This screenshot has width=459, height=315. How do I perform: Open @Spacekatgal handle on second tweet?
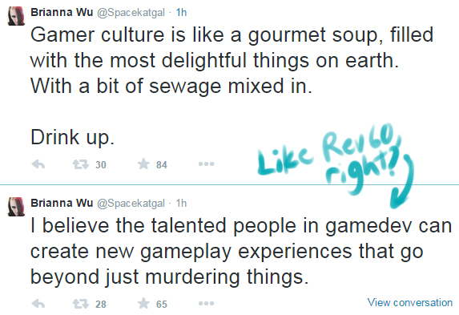[x=131, y=203]
